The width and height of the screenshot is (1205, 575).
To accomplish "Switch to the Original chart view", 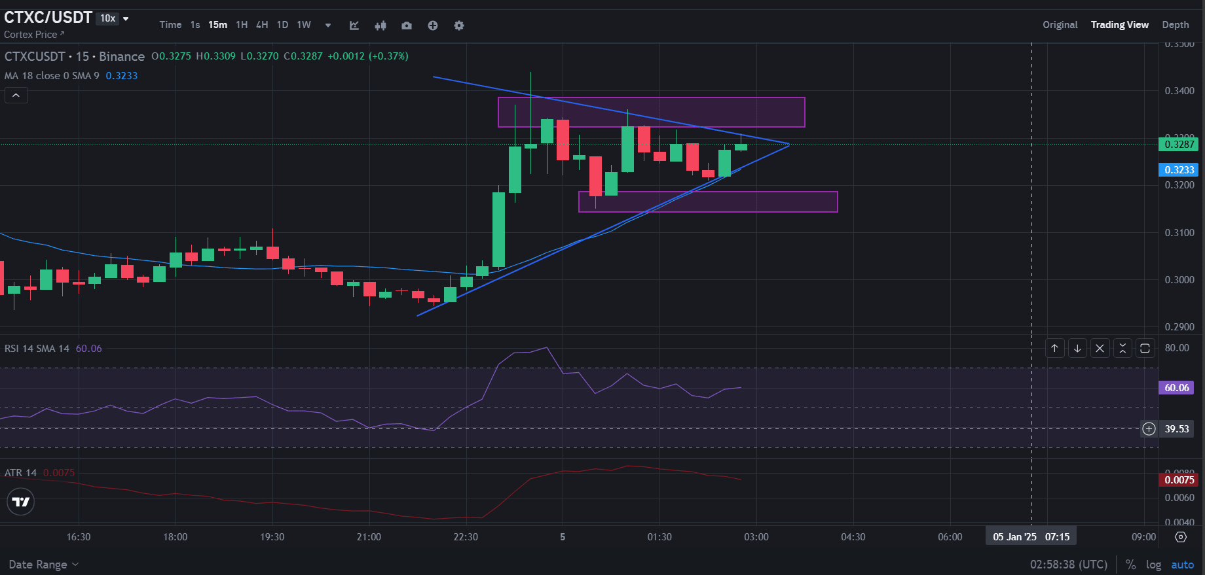I will click(x=1060, y=25).
